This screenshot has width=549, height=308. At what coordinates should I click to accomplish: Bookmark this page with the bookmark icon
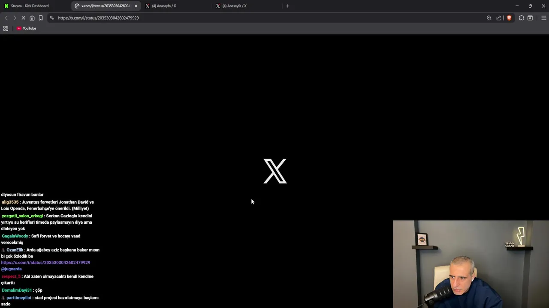[x=40, y=18]
